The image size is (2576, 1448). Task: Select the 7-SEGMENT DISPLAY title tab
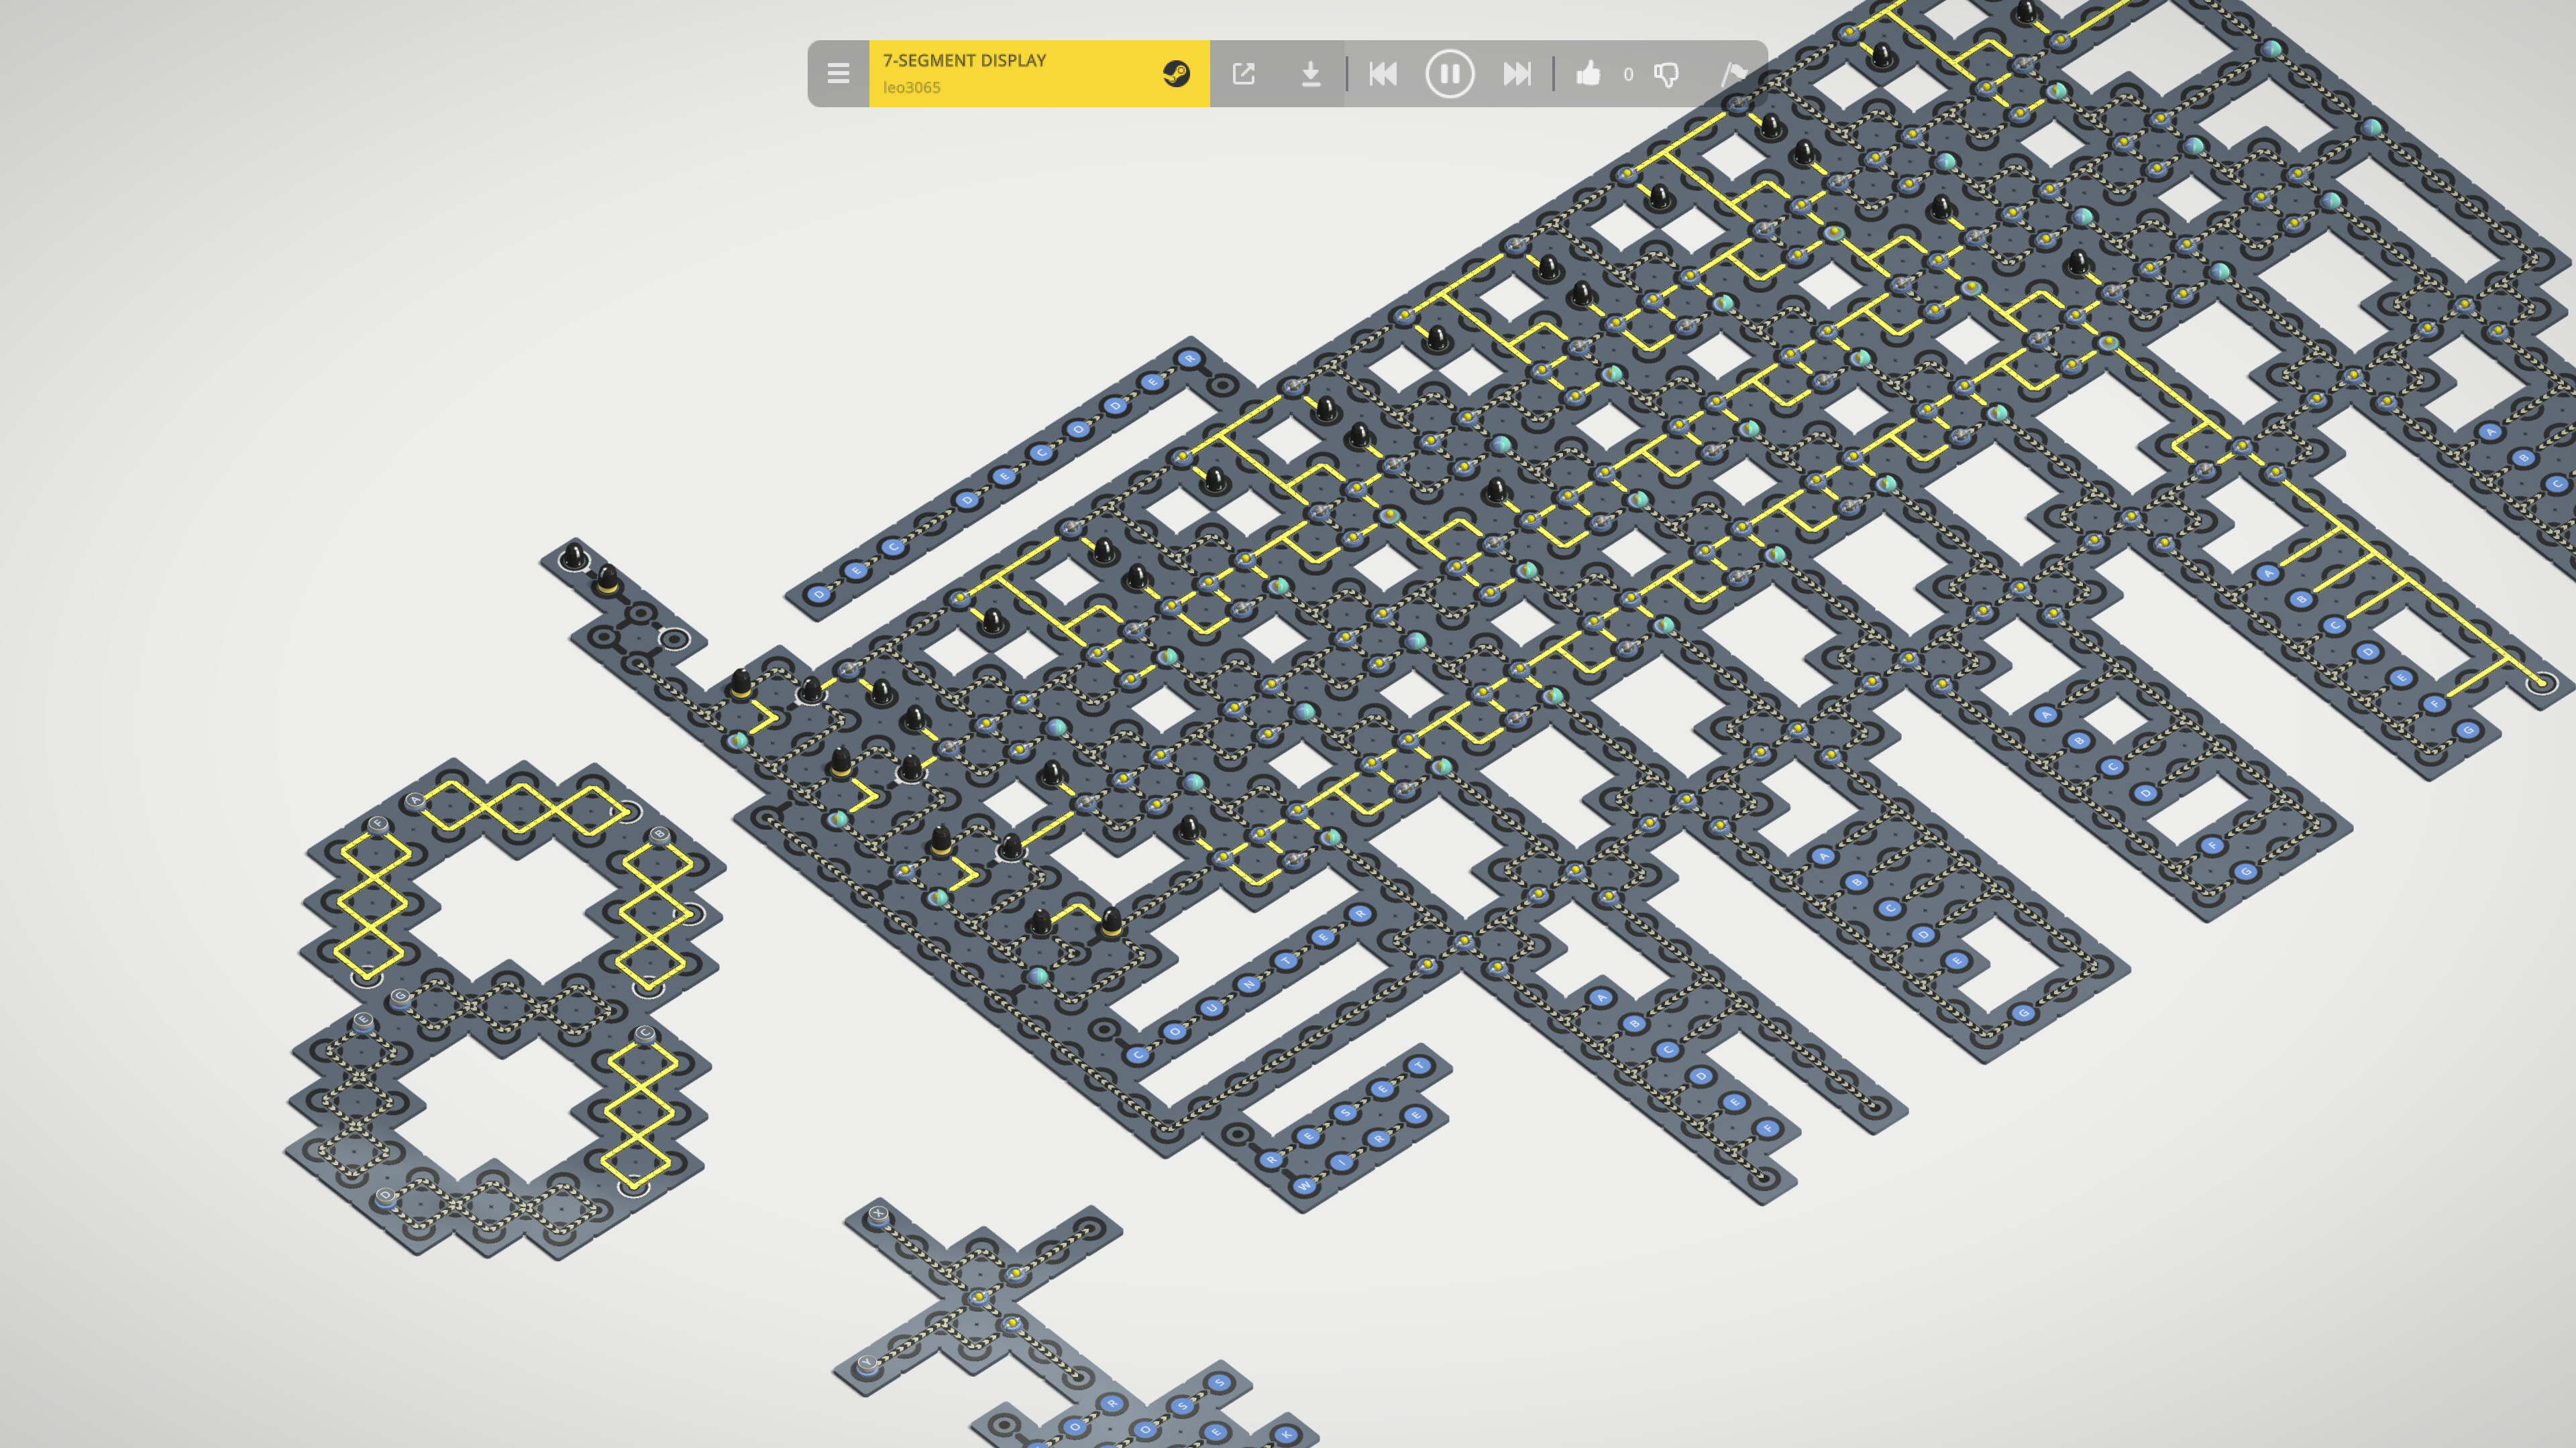pyautogui.click(x=965, y=61)
